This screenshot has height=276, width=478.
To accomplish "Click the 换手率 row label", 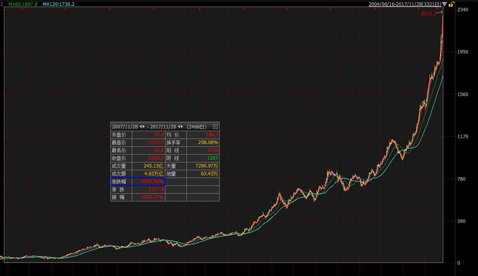I will 173,142.
